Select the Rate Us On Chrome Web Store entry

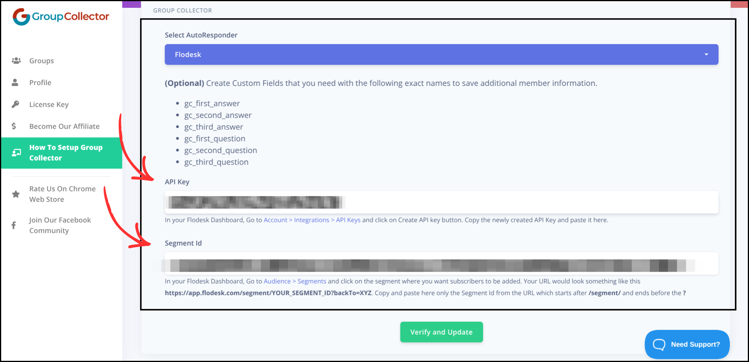click(x=62, y=194)
